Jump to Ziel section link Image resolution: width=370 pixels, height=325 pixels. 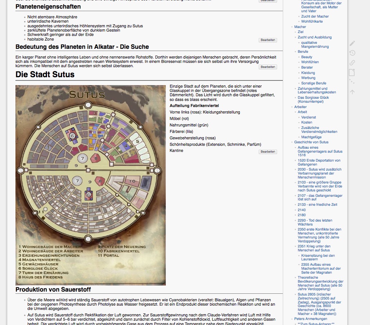pos(300,32)
